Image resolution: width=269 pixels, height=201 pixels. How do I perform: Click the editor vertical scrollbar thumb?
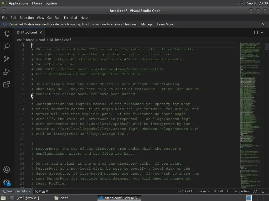(x=267, y=46)
